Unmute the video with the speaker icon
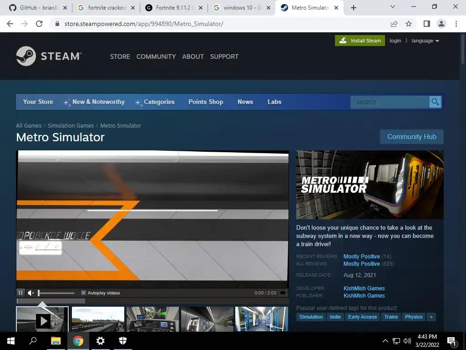Screen dimensions: 466x350 click(x=31, y=293)
